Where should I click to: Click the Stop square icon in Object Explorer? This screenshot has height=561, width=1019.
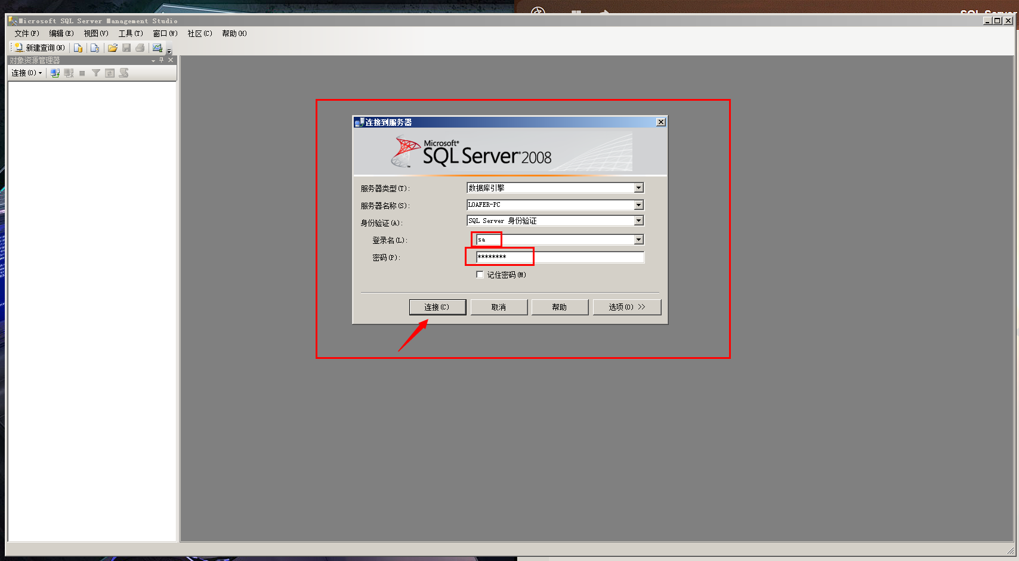tap(82, 73)
